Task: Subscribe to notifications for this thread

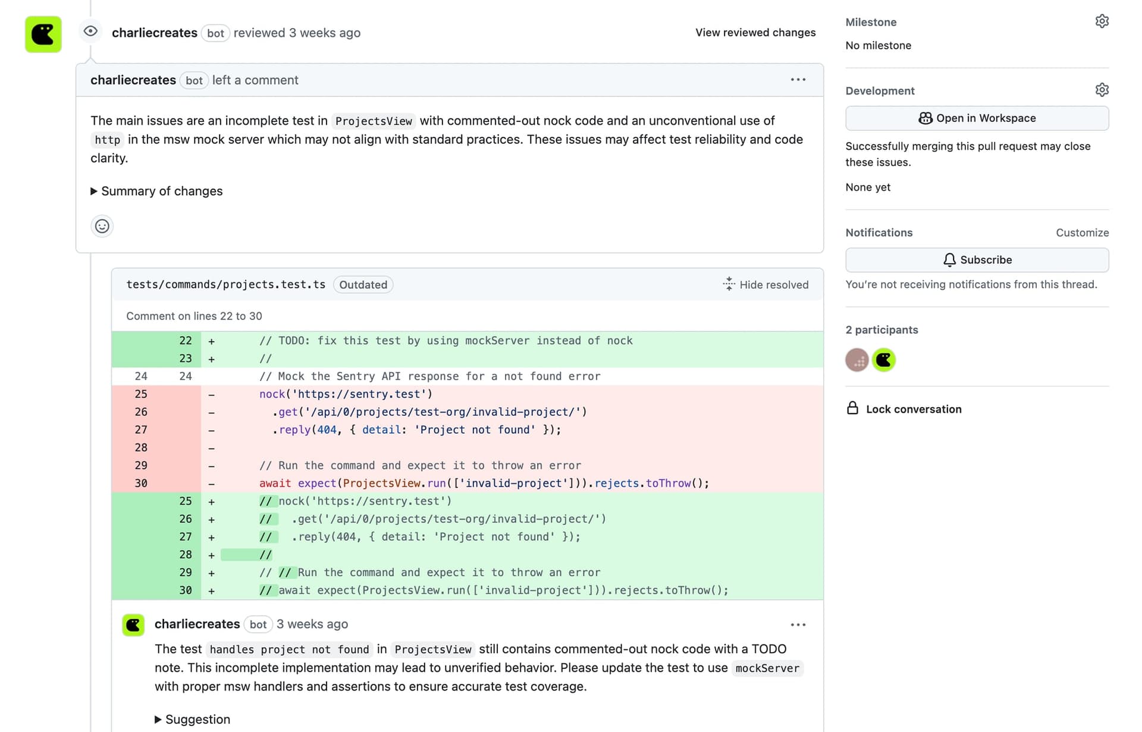Action: [x=976, y=259]
